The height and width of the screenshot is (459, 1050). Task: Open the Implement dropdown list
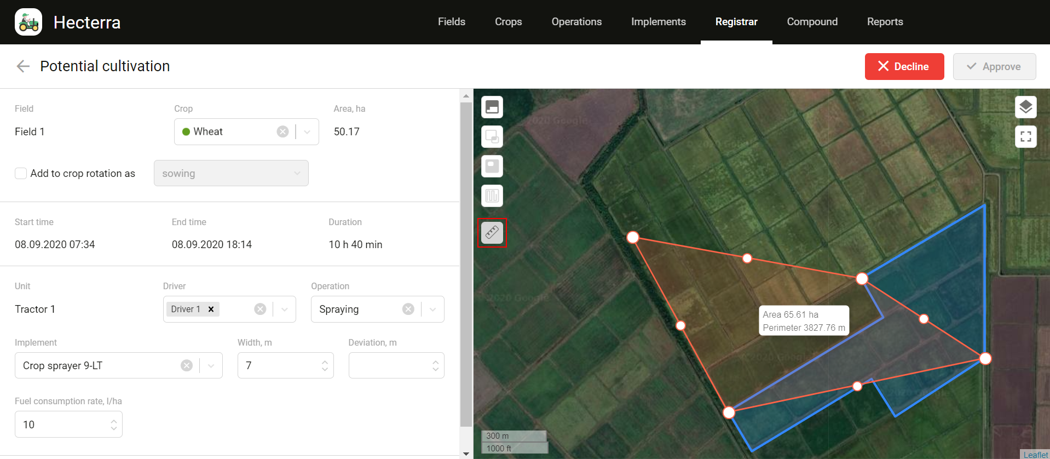point(211,365)
